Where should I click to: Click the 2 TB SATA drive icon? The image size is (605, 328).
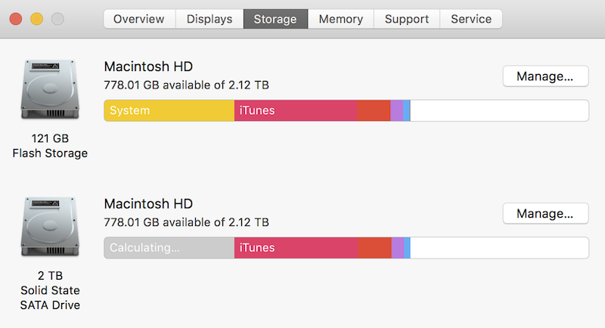click(50, 227)
